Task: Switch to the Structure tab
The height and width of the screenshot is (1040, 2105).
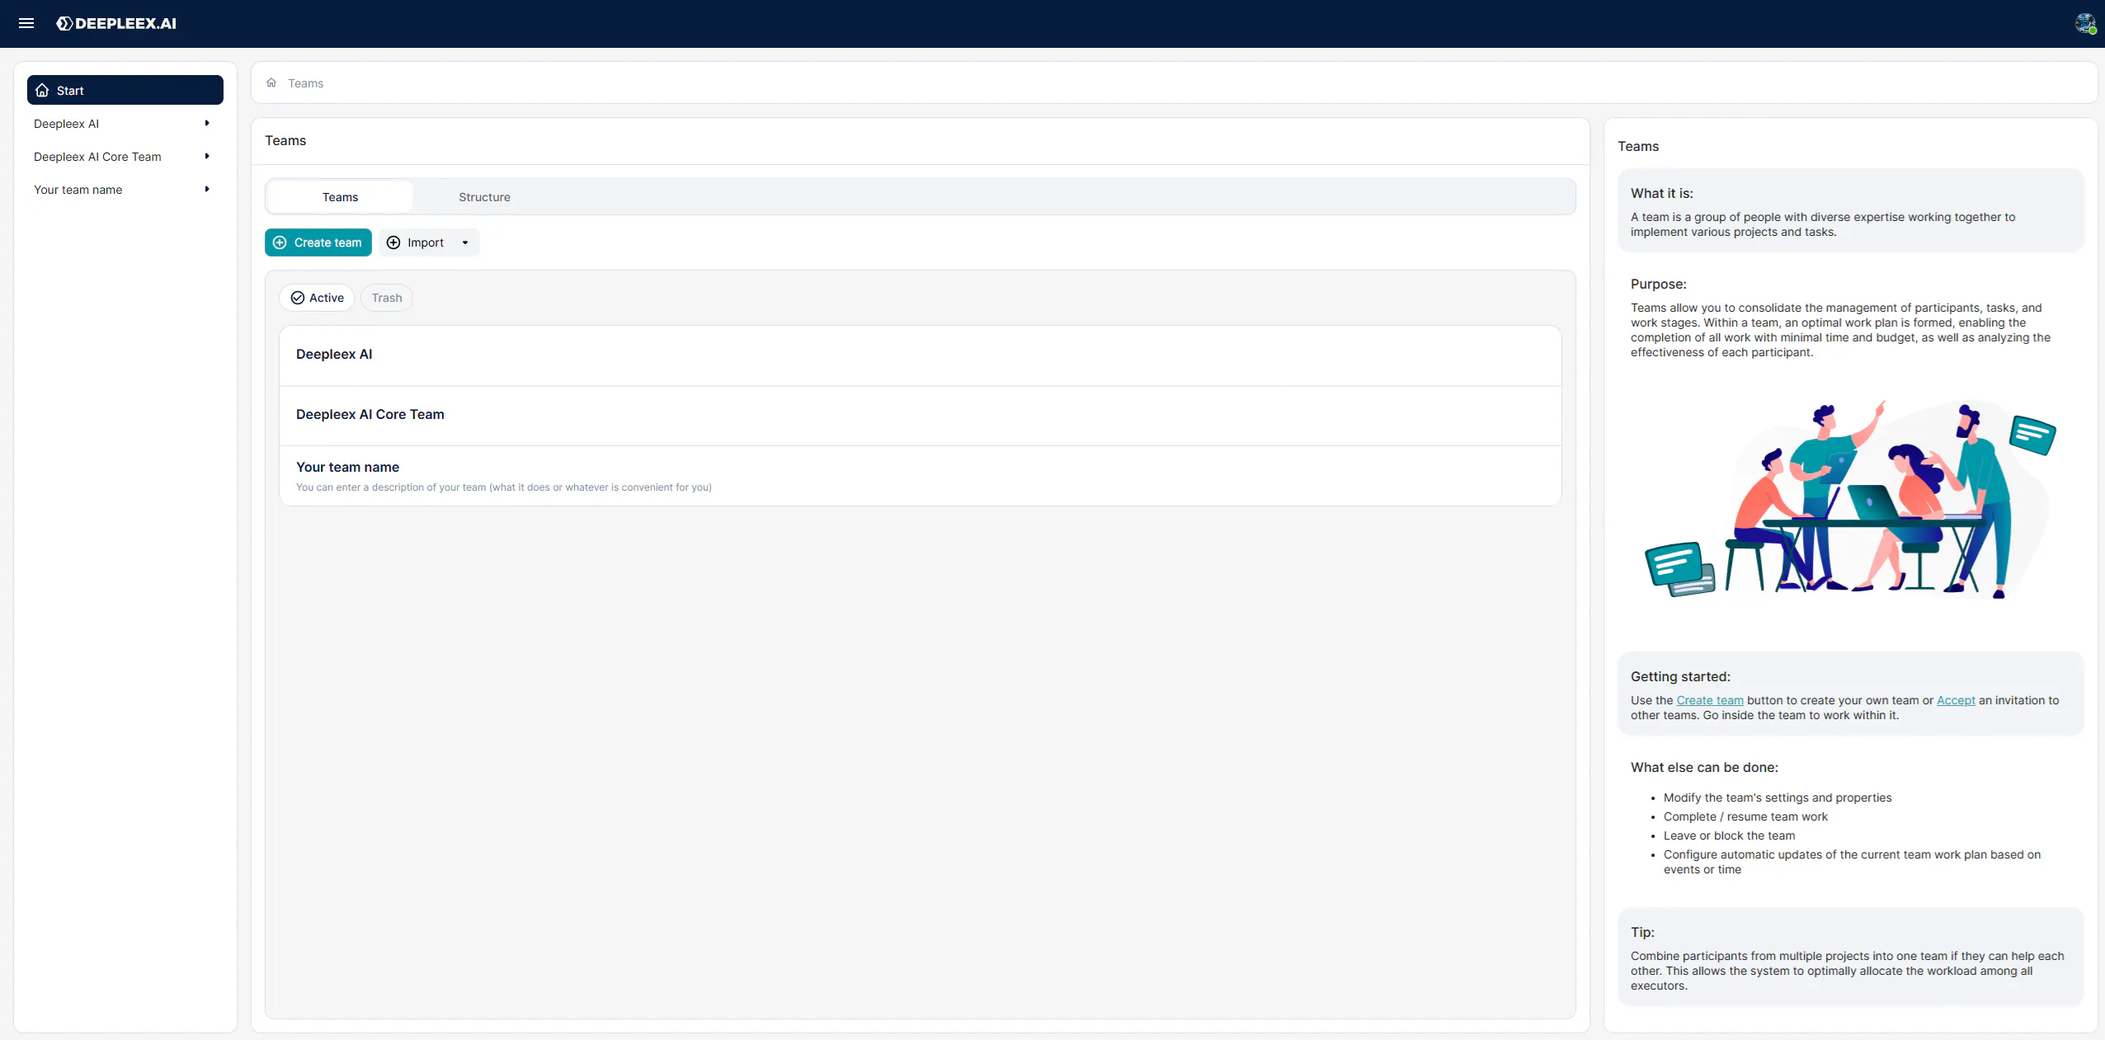Action: tap(484, 197)
